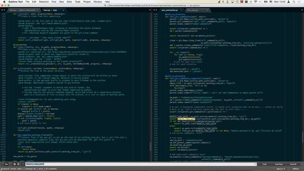Toggle whole word matching option
This screenshot has height=171, width=304.
tap(10, 164)
